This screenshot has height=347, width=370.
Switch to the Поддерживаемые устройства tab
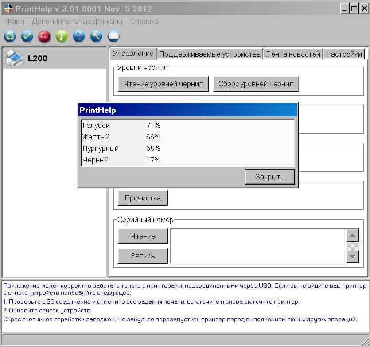(x=210, y=54)
